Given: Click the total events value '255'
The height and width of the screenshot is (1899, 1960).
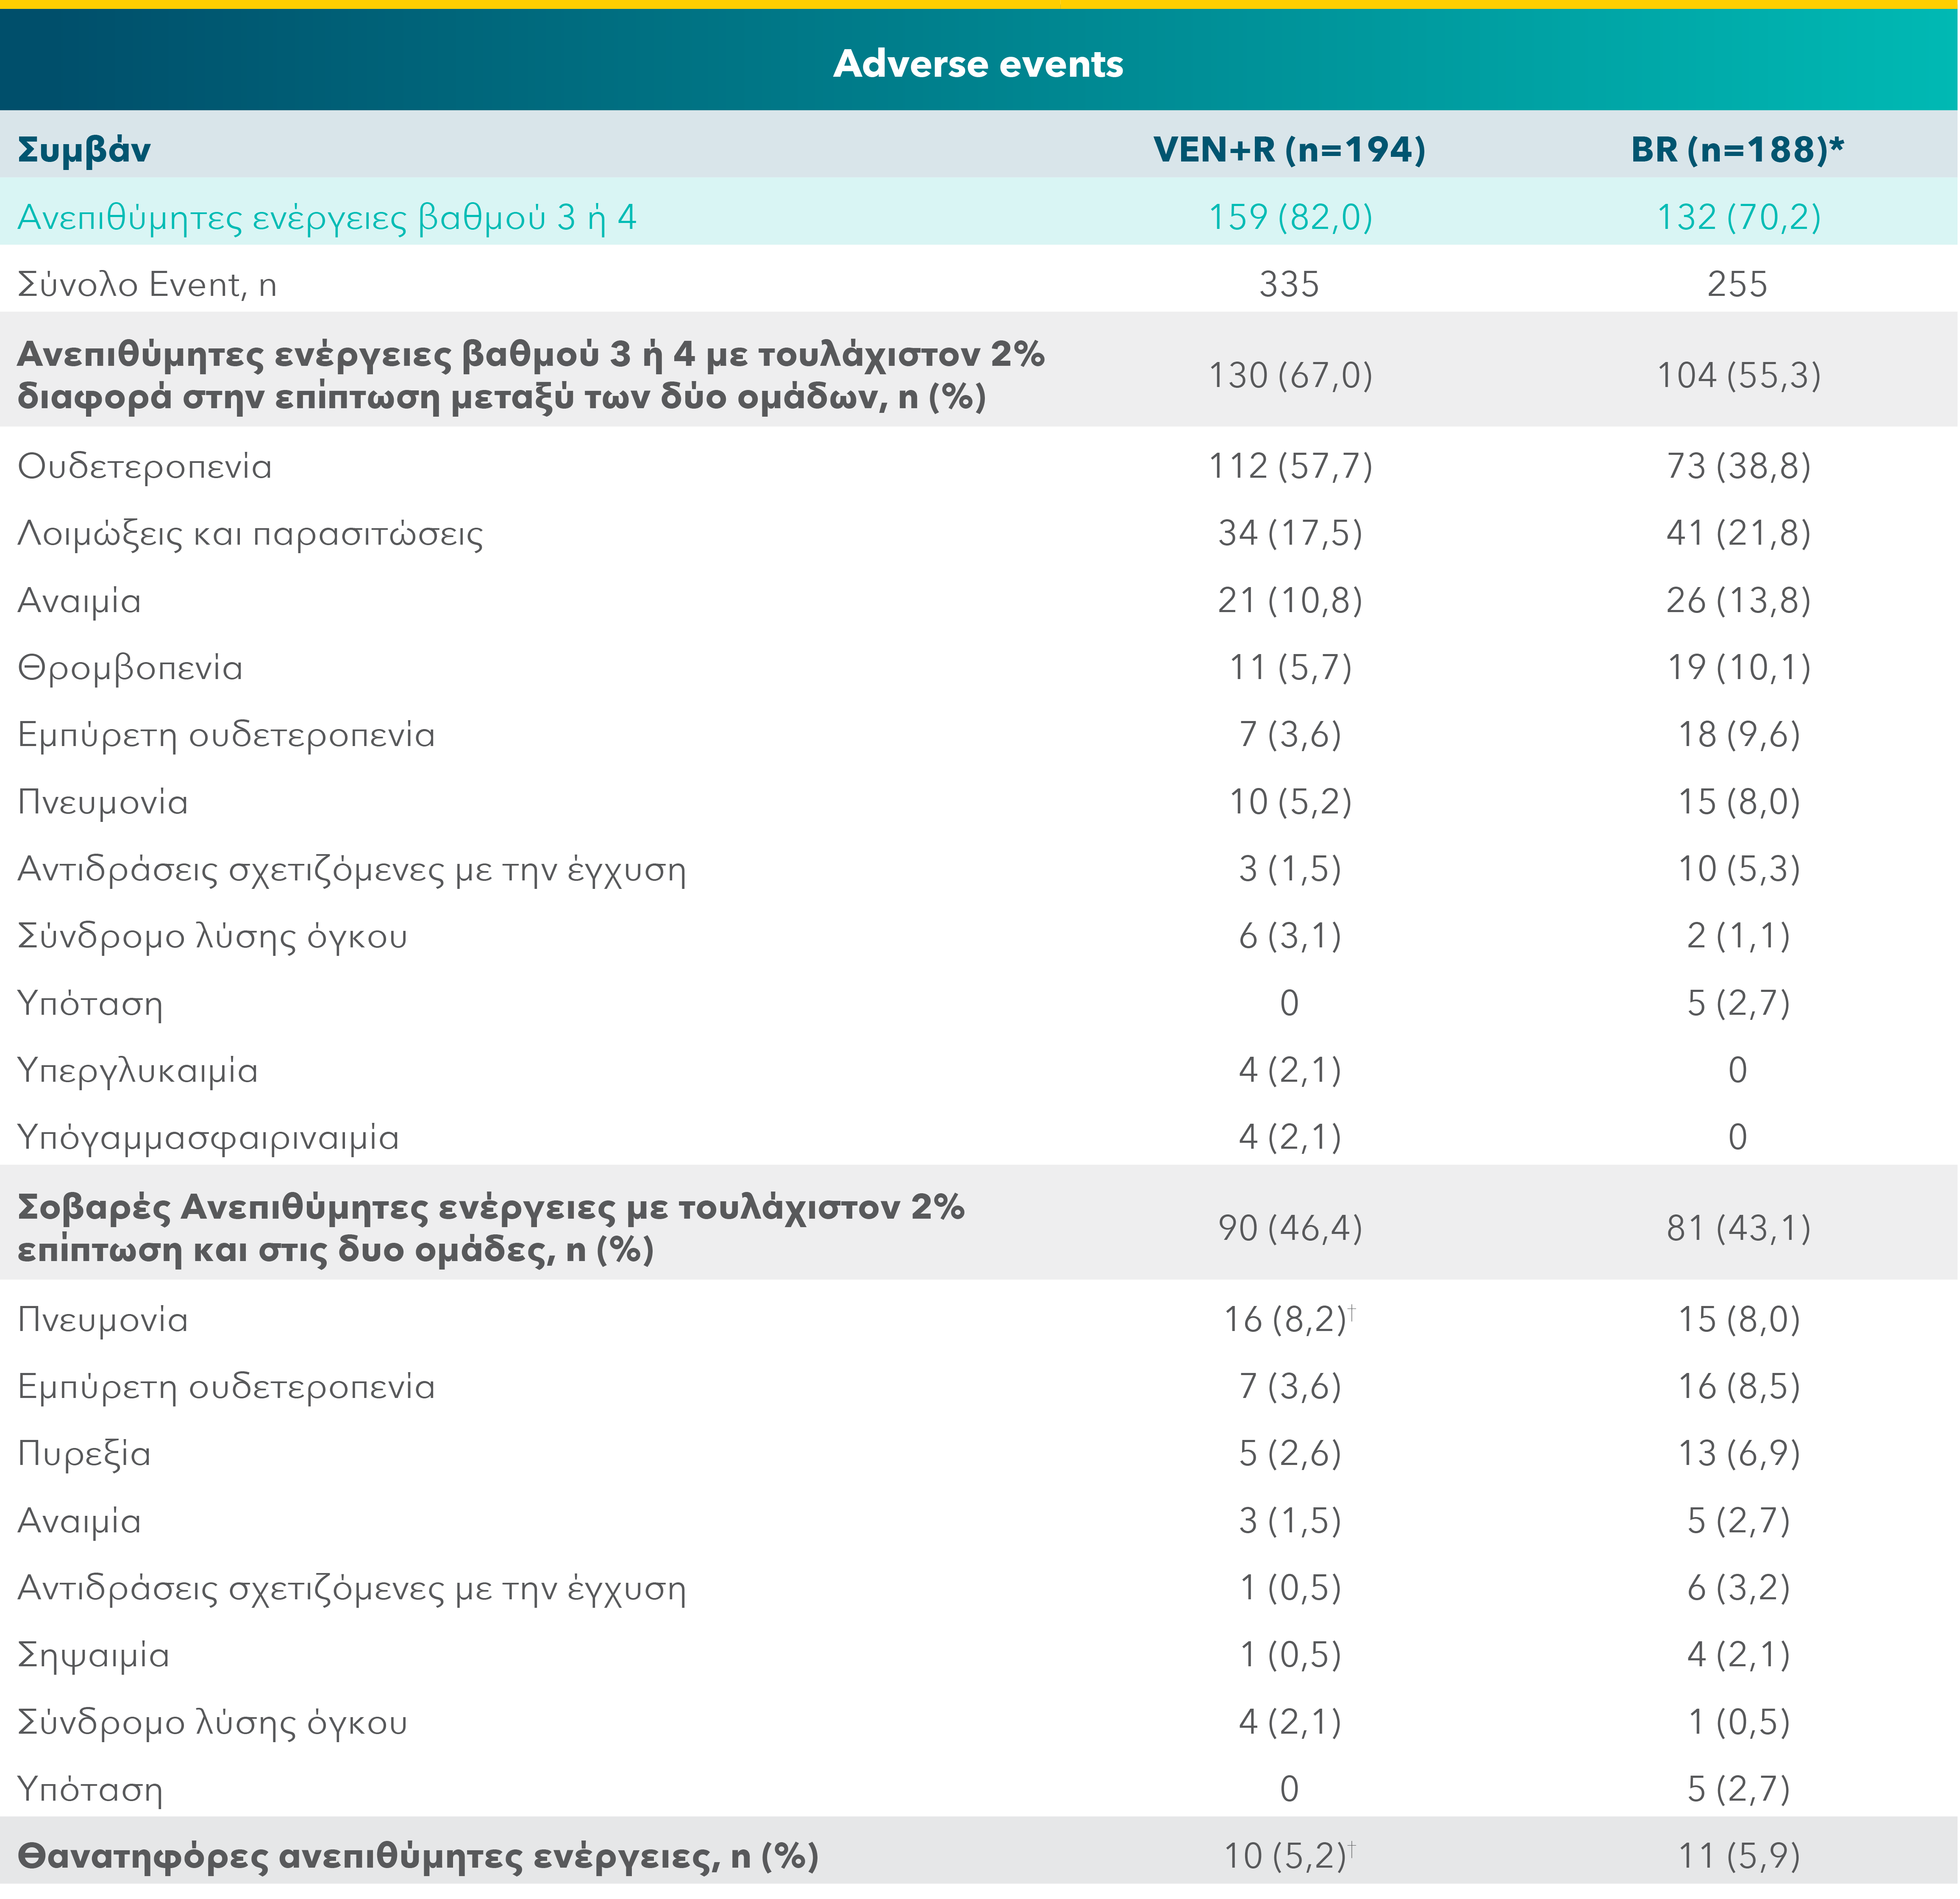Looking at the screenshot, I should [x=1737, y=285].
